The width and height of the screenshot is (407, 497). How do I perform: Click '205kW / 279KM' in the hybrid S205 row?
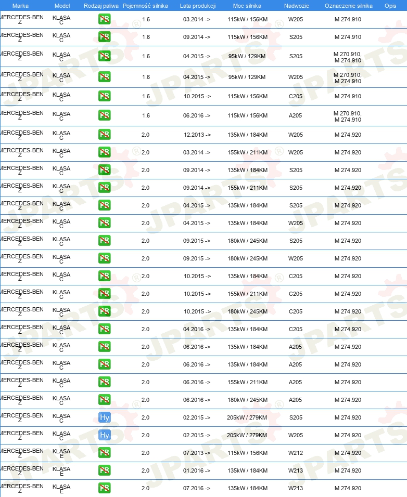[247, 417]
